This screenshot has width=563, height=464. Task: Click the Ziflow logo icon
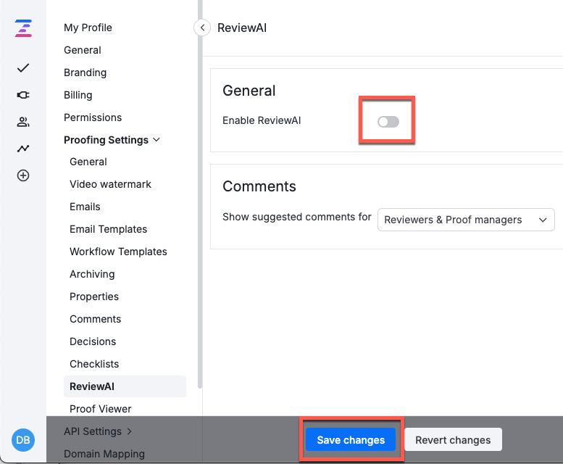tap(23, 28)
